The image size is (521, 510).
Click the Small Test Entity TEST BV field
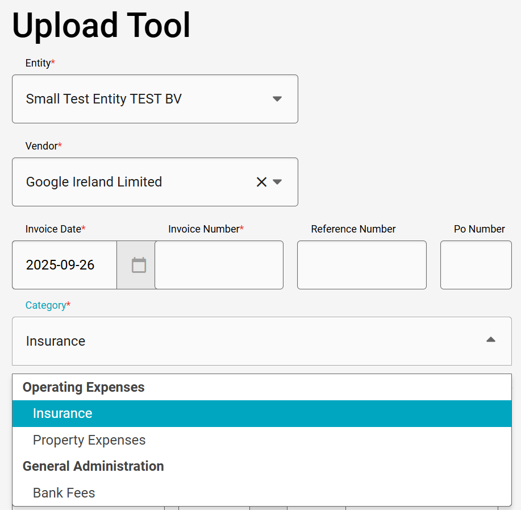(x=155, y=99)
